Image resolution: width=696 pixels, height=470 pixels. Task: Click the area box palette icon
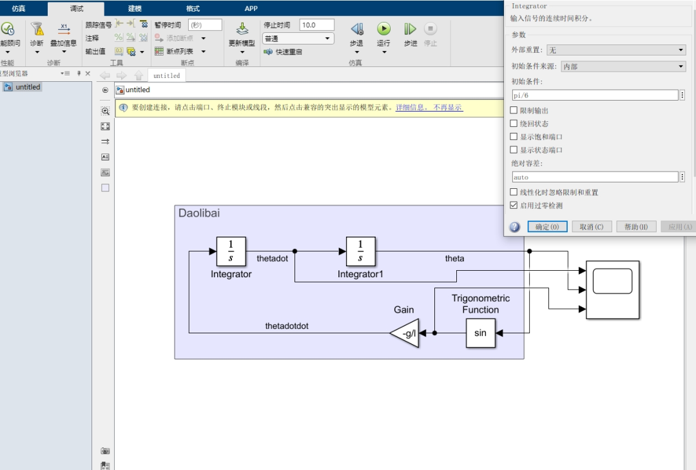pyautogui.click(x=105, y=188)
